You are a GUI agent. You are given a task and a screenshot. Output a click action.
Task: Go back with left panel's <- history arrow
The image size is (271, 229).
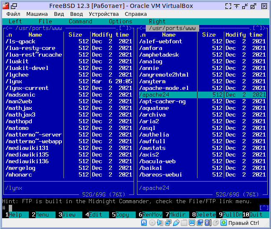(x=9, y=28)
